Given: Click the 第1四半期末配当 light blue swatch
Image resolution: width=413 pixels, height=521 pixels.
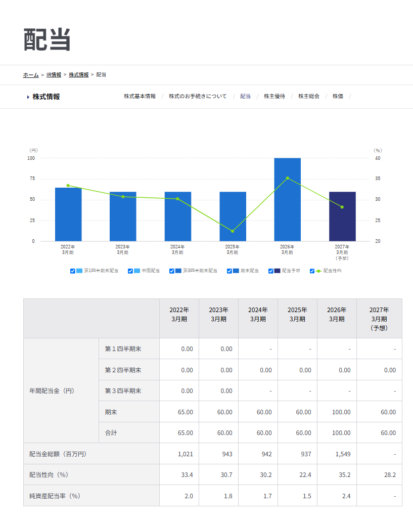Looking at the screenshot, I should click(x=79, y=271).
